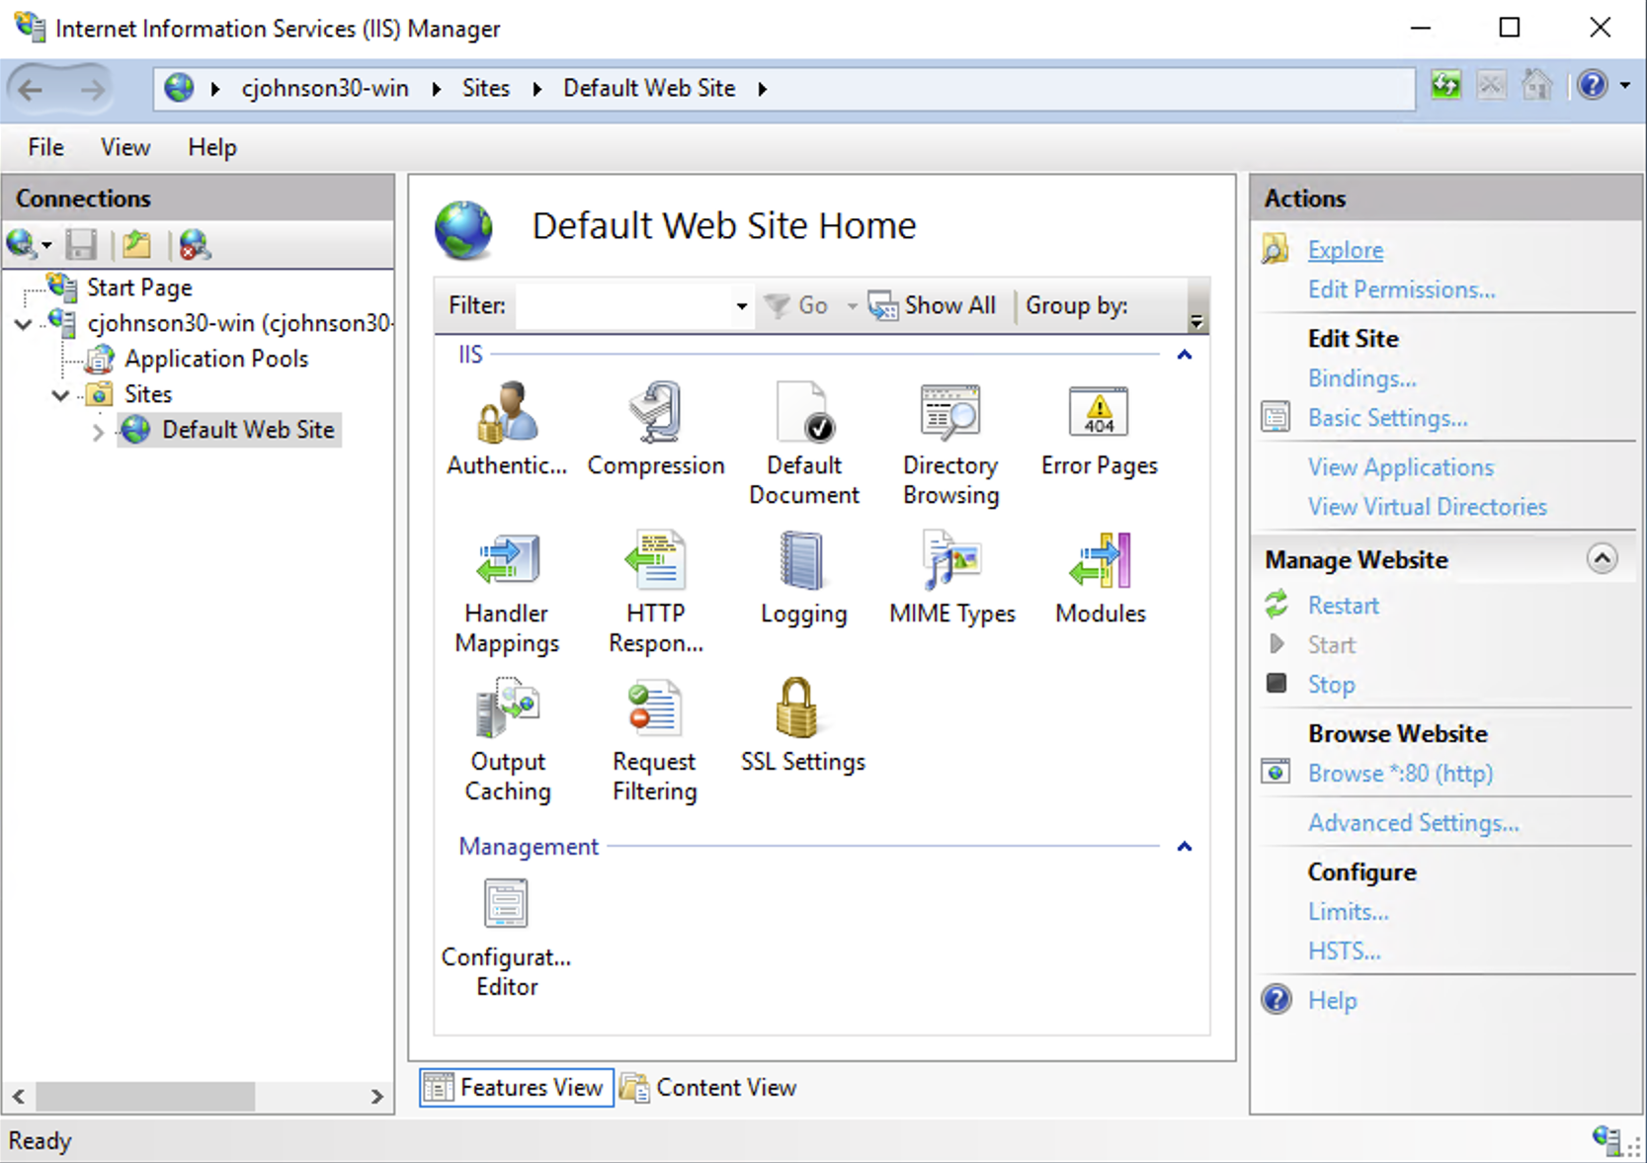
Task: Collapse the Management group section
Action: click(1185, 847)
